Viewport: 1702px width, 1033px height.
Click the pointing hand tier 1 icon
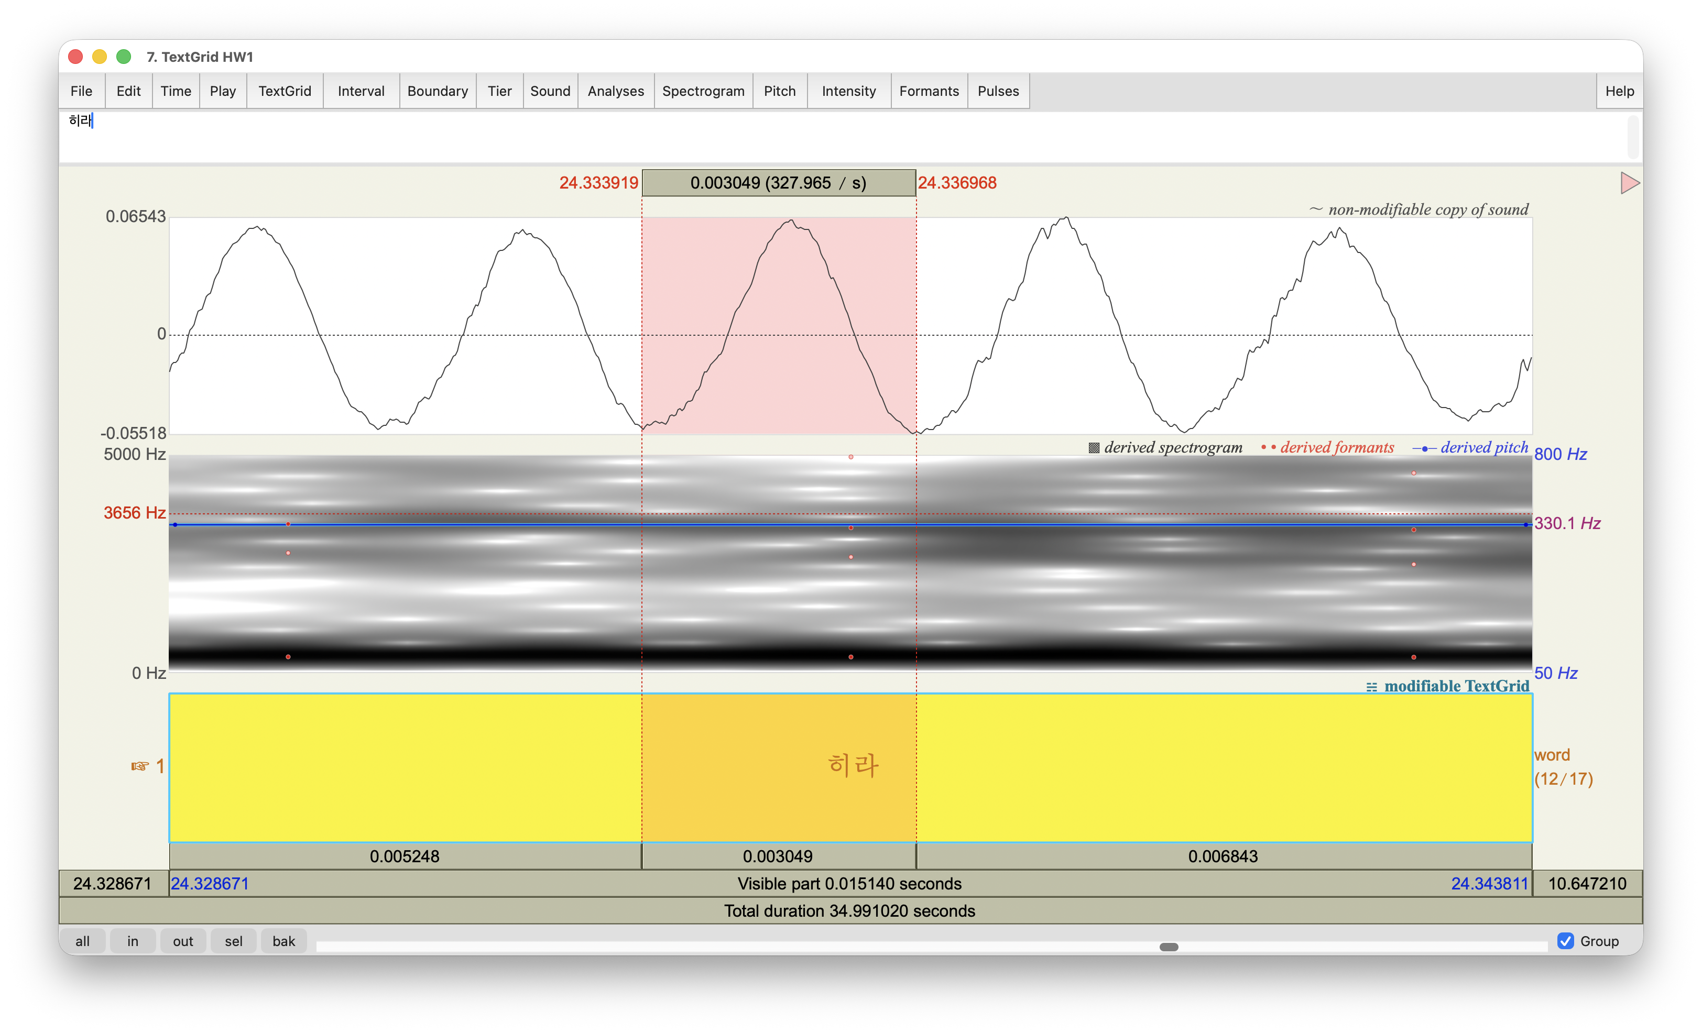tap(140, 766)
